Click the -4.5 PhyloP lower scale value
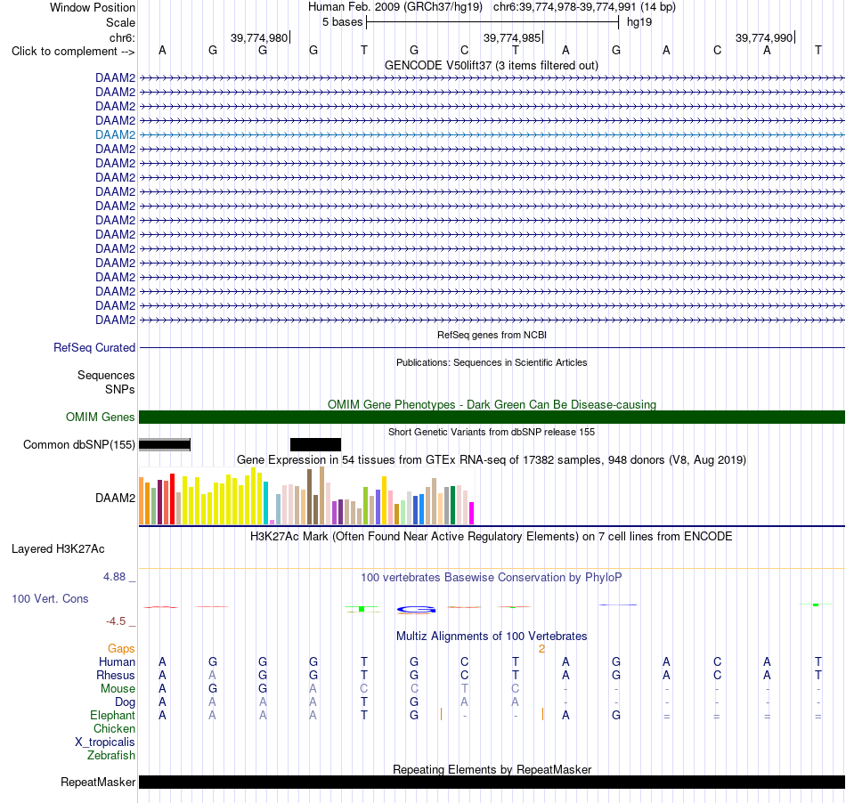This screenshot has height=803, width=846. 116,621
